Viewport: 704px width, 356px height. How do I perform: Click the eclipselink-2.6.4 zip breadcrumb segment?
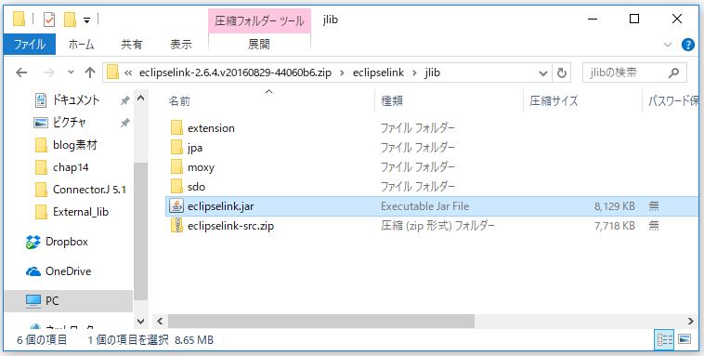[235, 73]
